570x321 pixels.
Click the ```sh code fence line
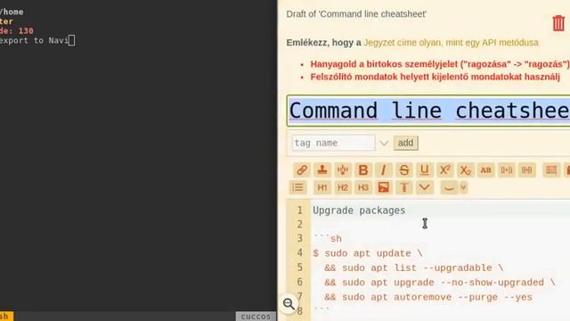point(327,238)
